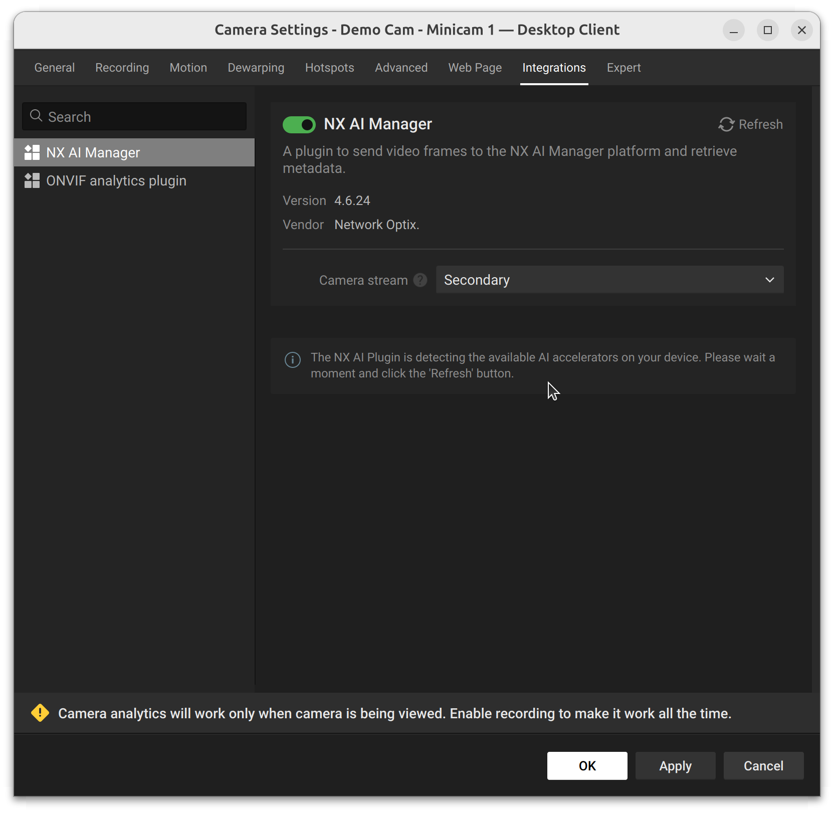Confirm settings with the OK button

coord(587,766)
